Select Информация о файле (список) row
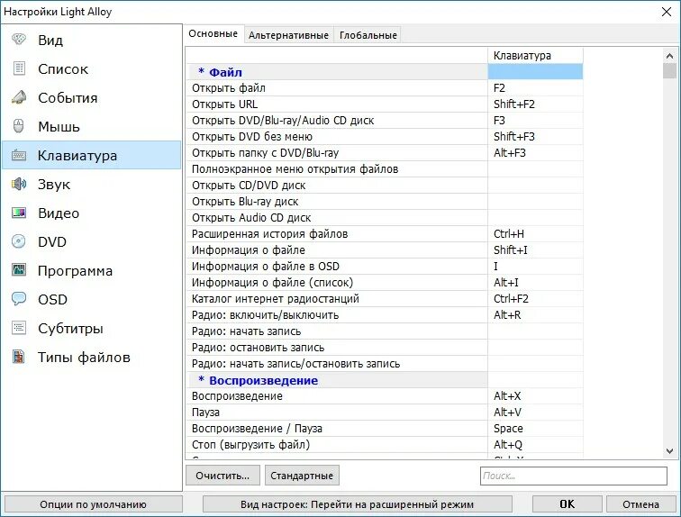The height and width of the screenshot is (517, 681). [x=385, y=283]
